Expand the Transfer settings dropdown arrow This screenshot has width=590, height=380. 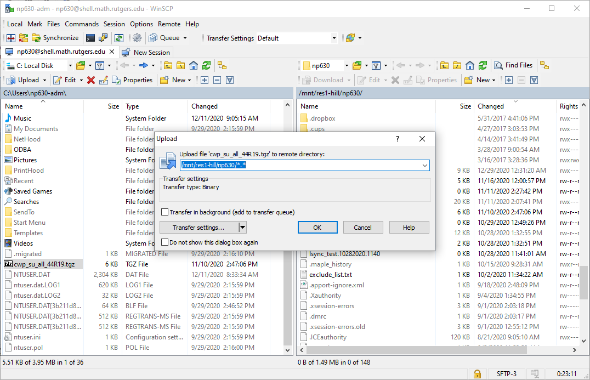pos(243,228)
